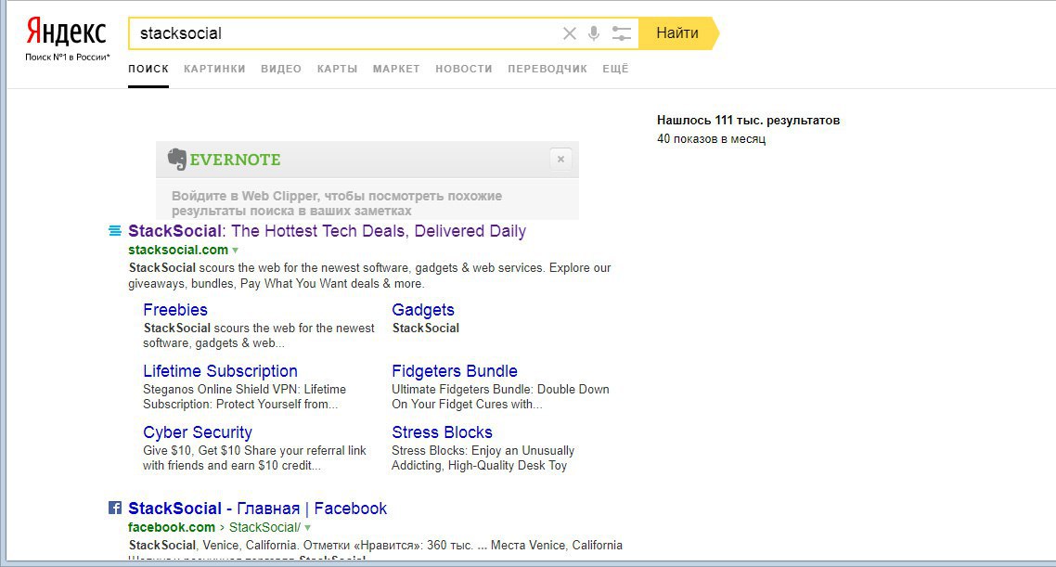Go to the Yandex home via logo
Image resolution: width=1056 pixels, height=567 pixels.
point(66,32)
